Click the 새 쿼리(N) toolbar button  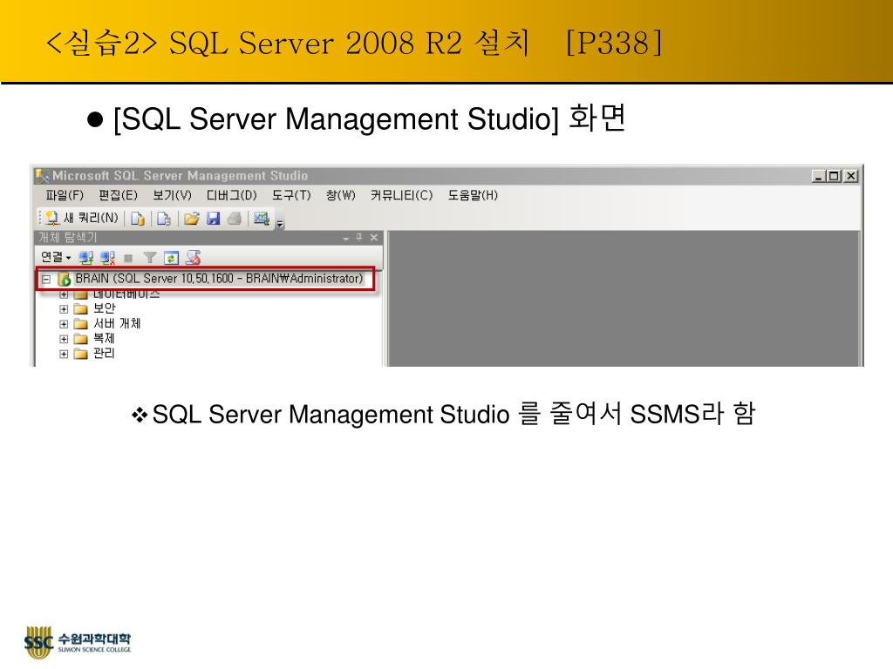coord(81,218)
